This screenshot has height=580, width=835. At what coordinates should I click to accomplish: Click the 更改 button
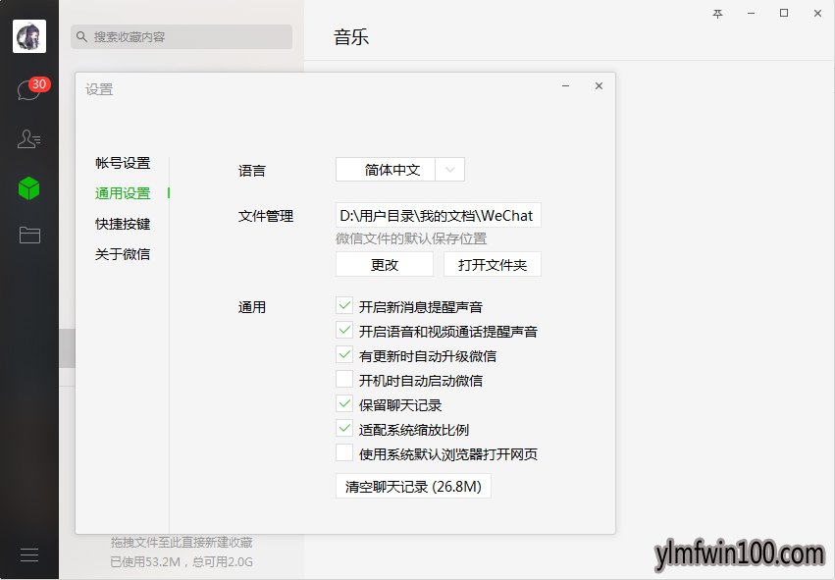tap(385, 265)
